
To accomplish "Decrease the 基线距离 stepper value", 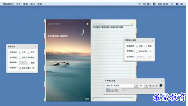I will (28, 64).
